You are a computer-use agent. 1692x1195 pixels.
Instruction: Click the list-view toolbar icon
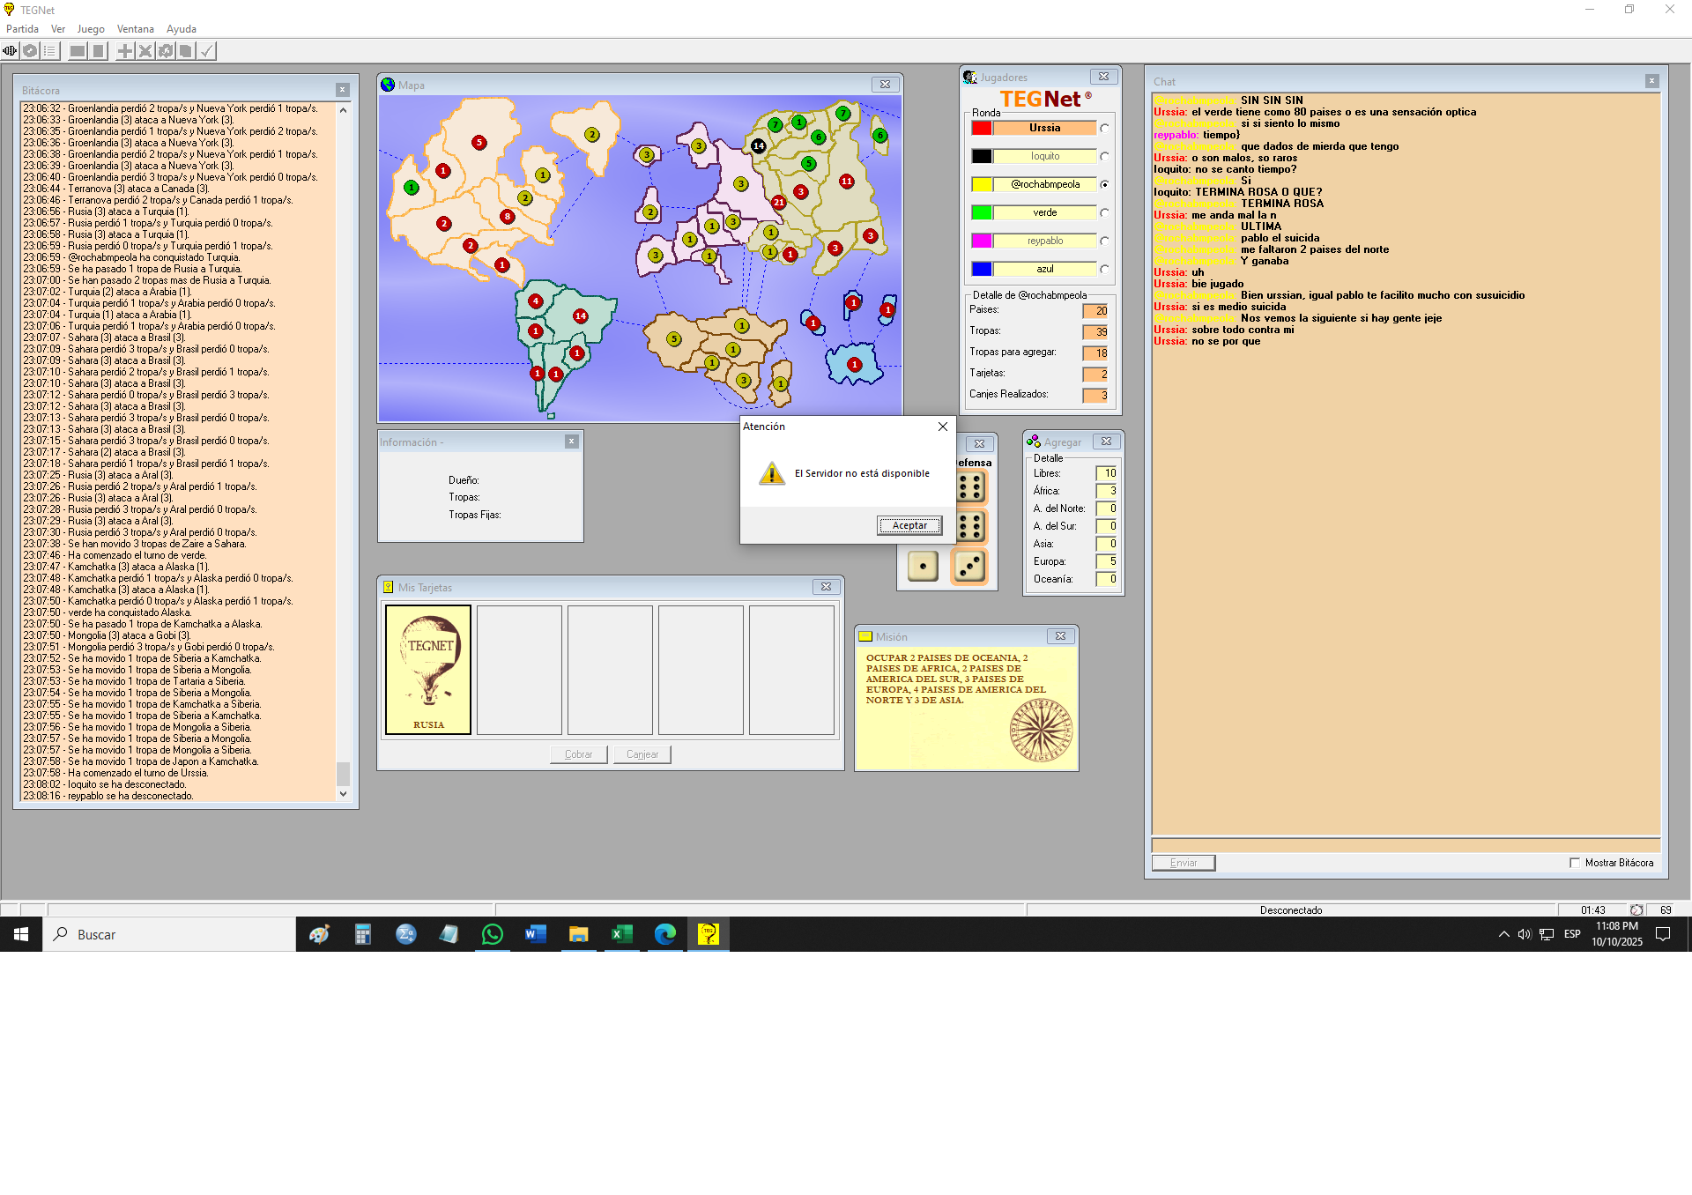coord(50,51)
